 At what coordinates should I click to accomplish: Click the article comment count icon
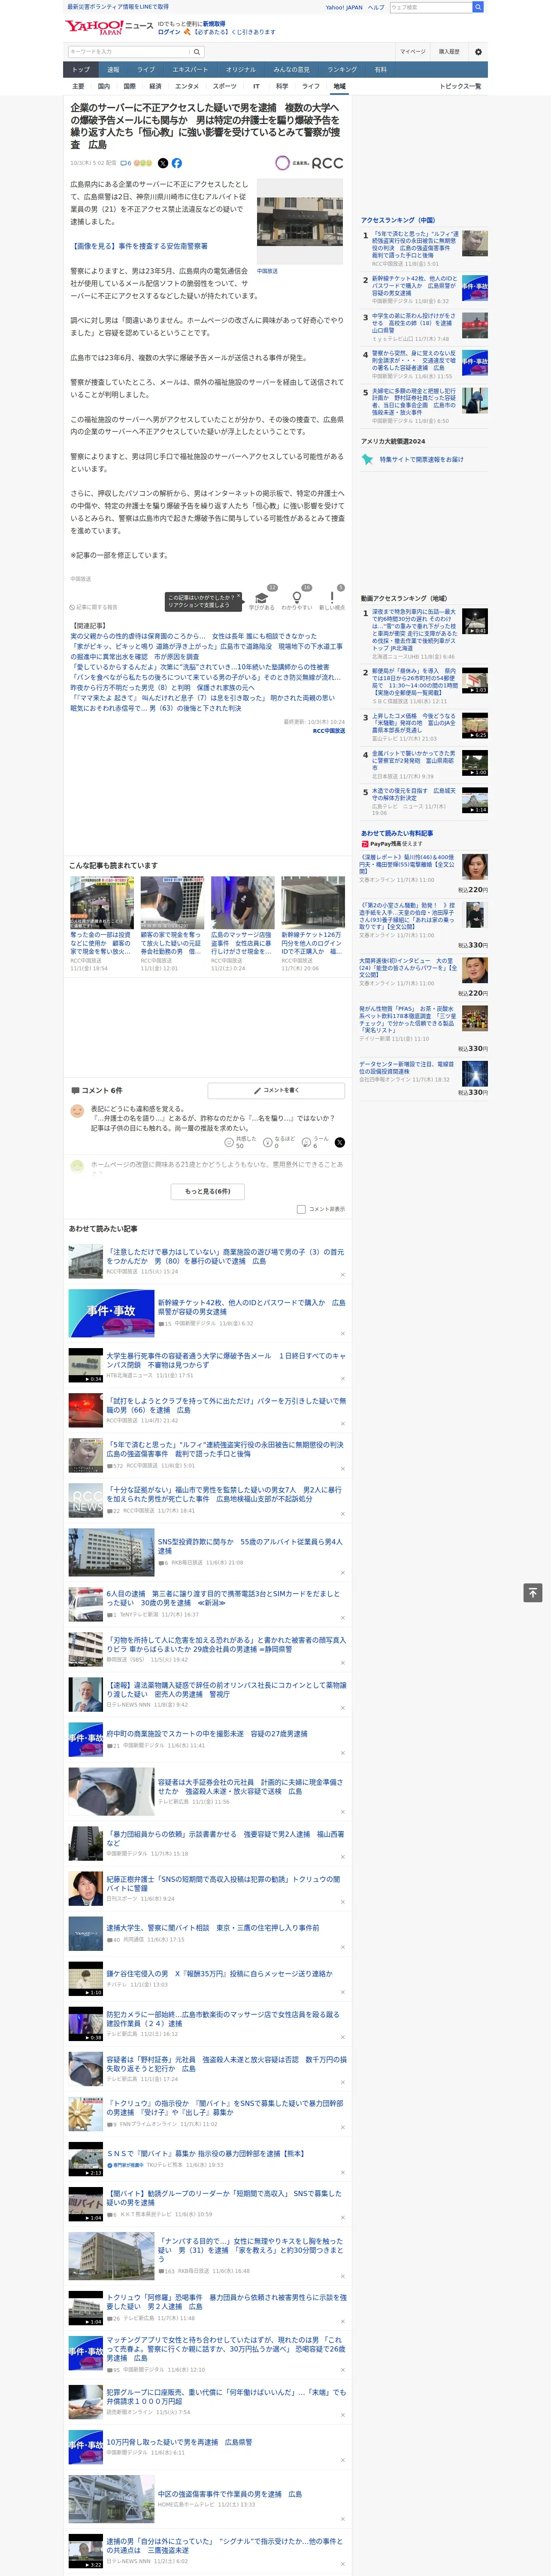click(126, 163)
